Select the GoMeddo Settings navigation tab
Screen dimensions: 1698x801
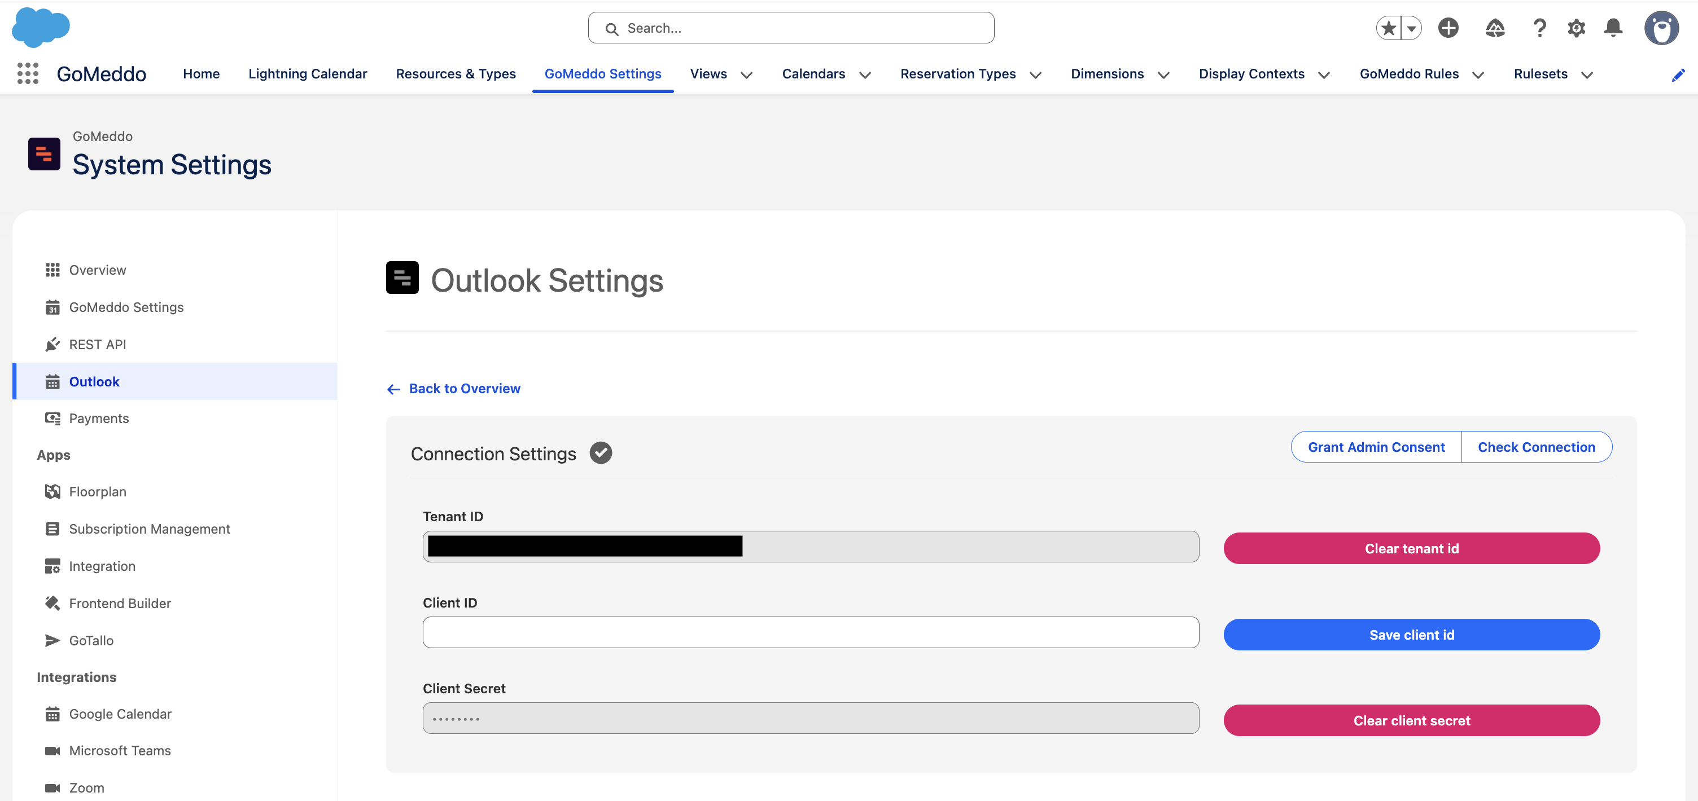[602, 74]
